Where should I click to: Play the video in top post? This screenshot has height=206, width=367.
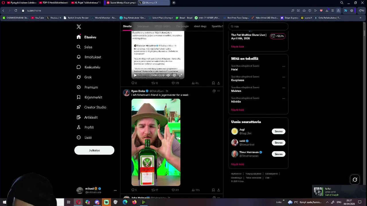pyautogui.click(x=135, y=75)
